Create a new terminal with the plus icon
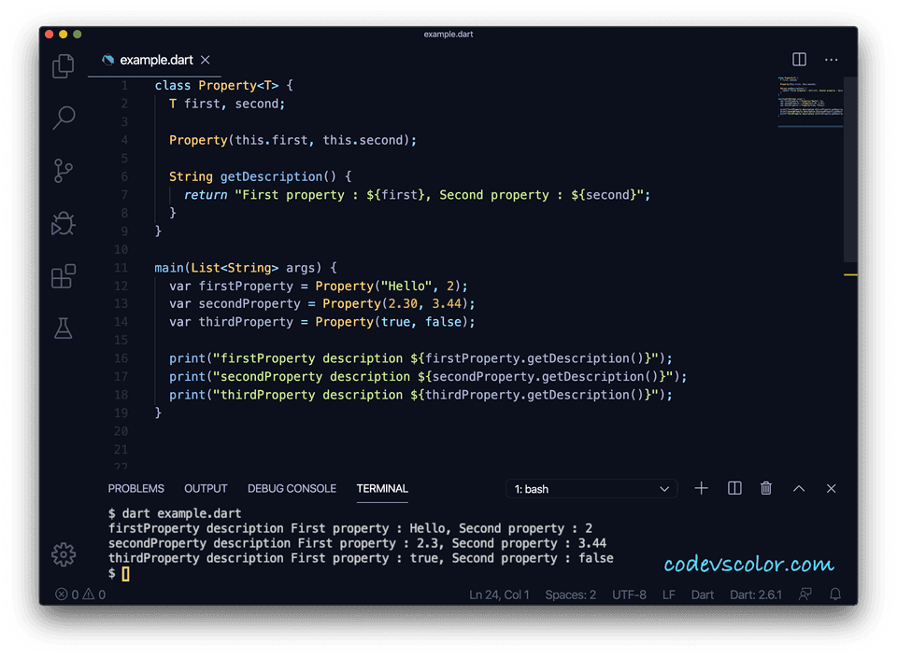This screenshot has width=897, height=657. pyautogui.click(x=701, y=488)
